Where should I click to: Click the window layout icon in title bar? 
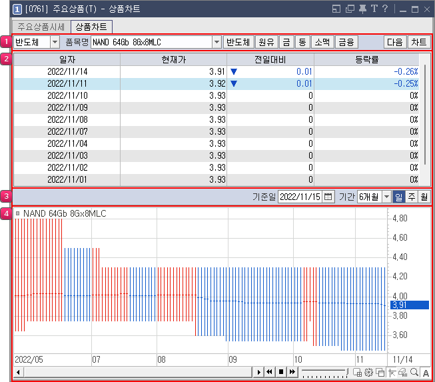tap(336, 9)
